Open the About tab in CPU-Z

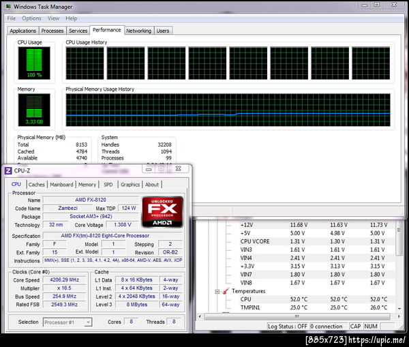[x=152, y=185]
